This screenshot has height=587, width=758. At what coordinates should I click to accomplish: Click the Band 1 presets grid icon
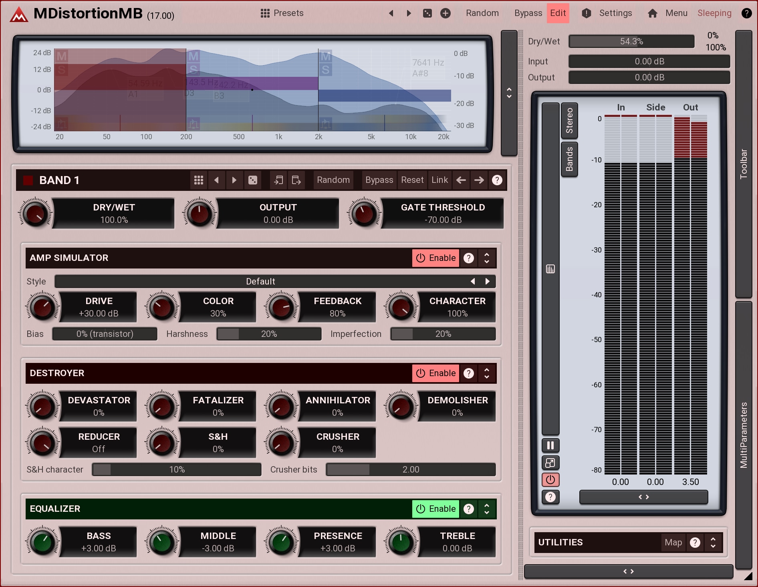pos(199,180)
